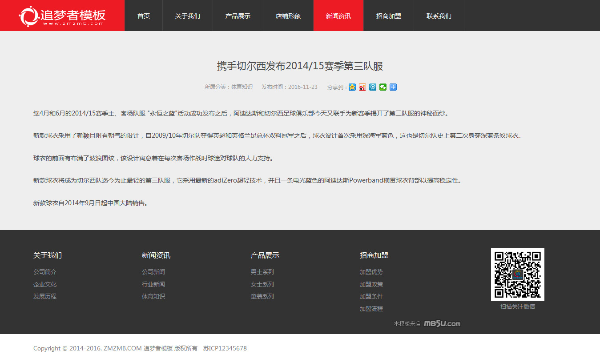Go to 发展历程 in footer

tap(45, 296)
